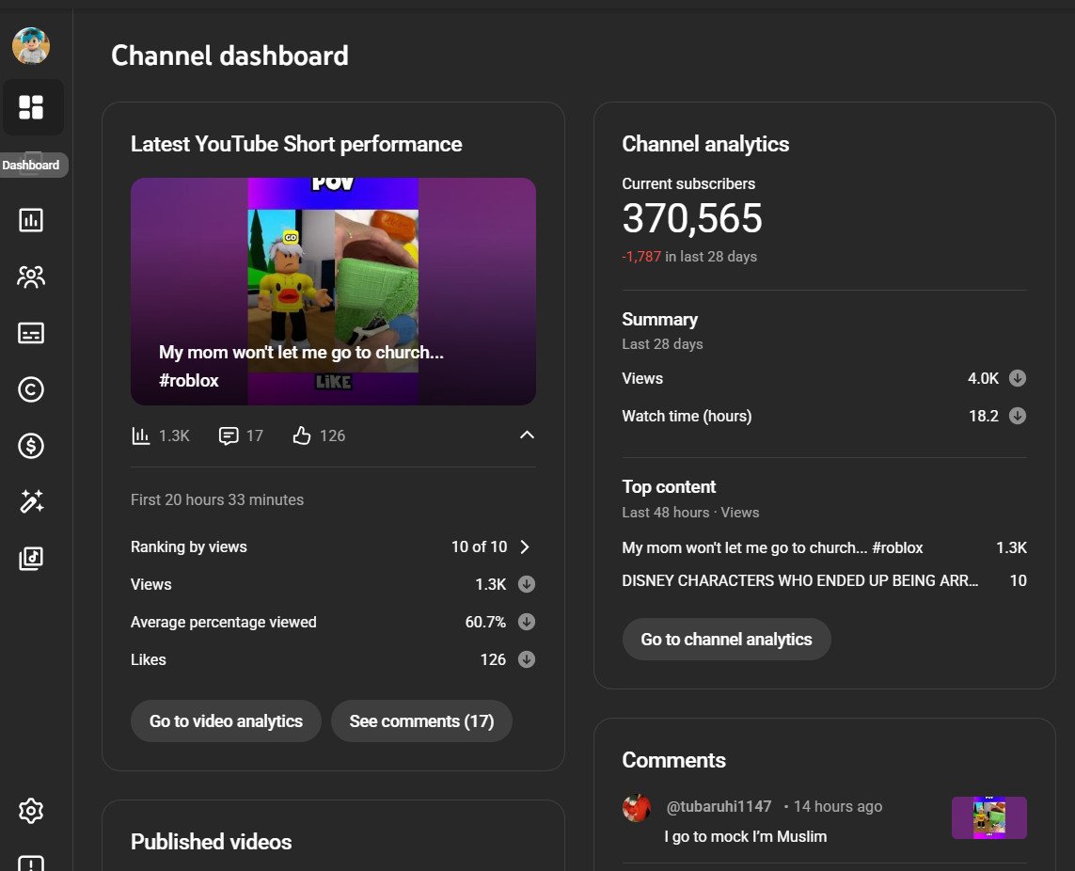Image resolution: width=1075 pixels, height=871 pixels.
Task: Open the Community section icon
Action: [32, 277]
